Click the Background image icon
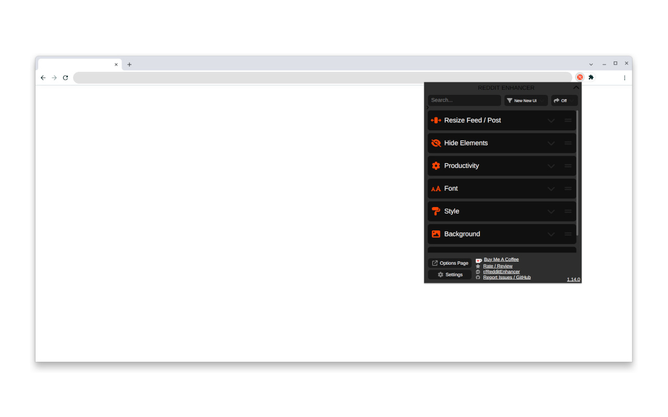 coord(436,234)
